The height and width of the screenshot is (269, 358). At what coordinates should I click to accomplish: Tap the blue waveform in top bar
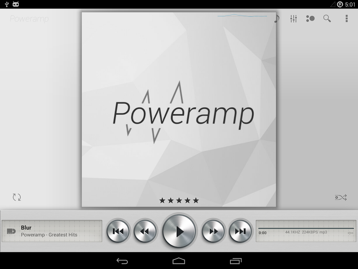pos(242,16)
